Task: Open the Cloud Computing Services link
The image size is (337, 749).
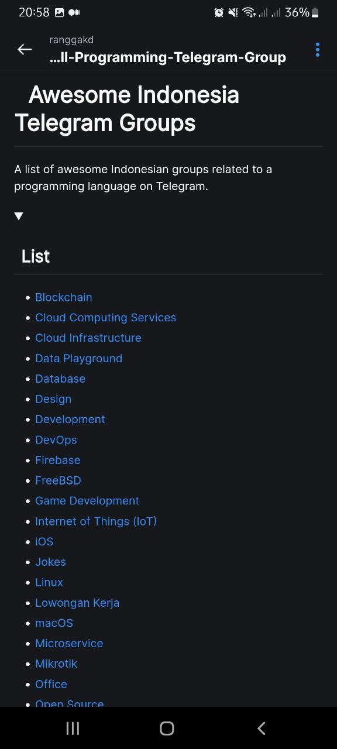Action: click(x=106, y=317)
